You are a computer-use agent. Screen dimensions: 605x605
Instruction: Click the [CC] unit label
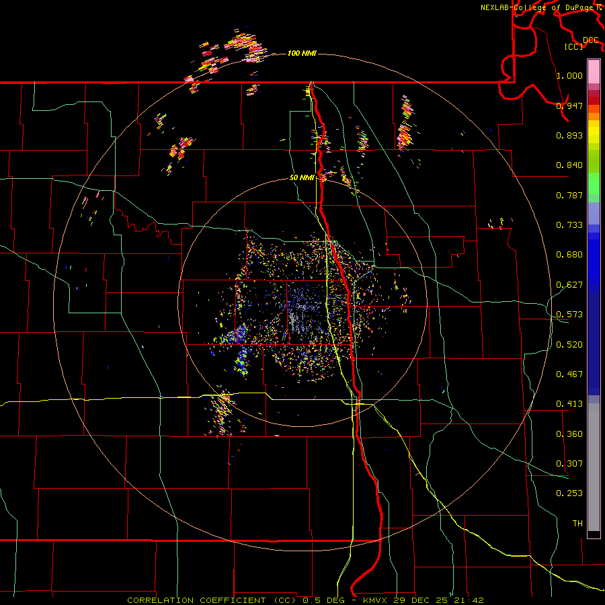pos(574,46)
